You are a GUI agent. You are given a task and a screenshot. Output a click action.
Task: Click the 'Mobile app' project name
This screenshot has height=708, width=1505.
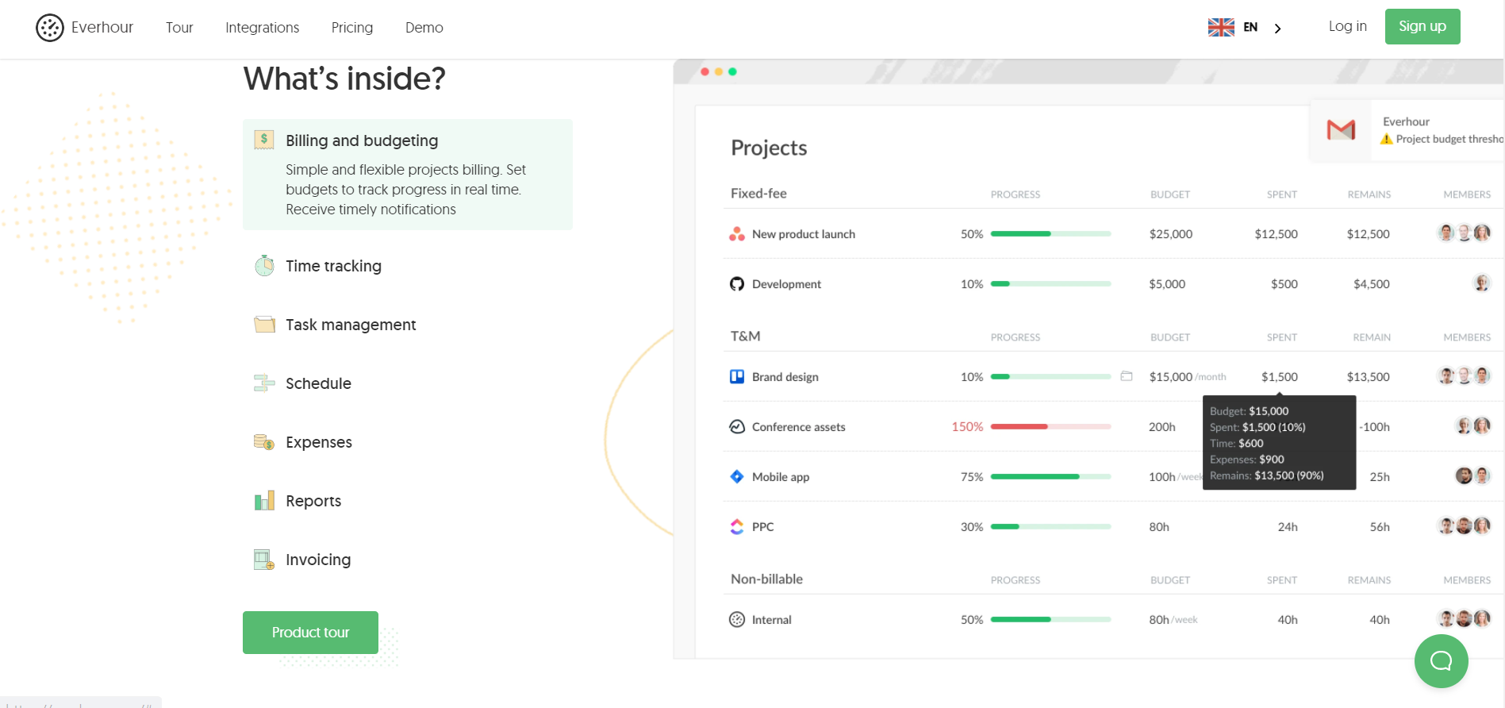(781, 477)
